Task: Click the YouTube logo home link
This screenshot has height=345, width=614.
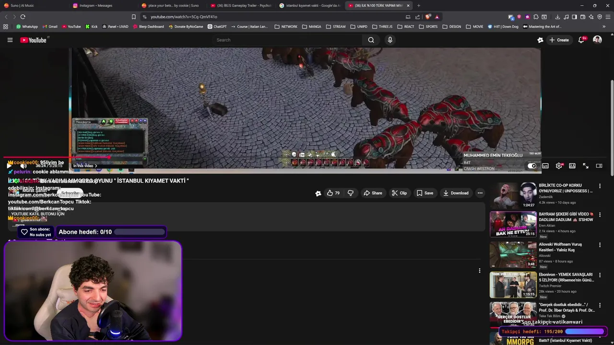Action: click(x=34, y=40)
